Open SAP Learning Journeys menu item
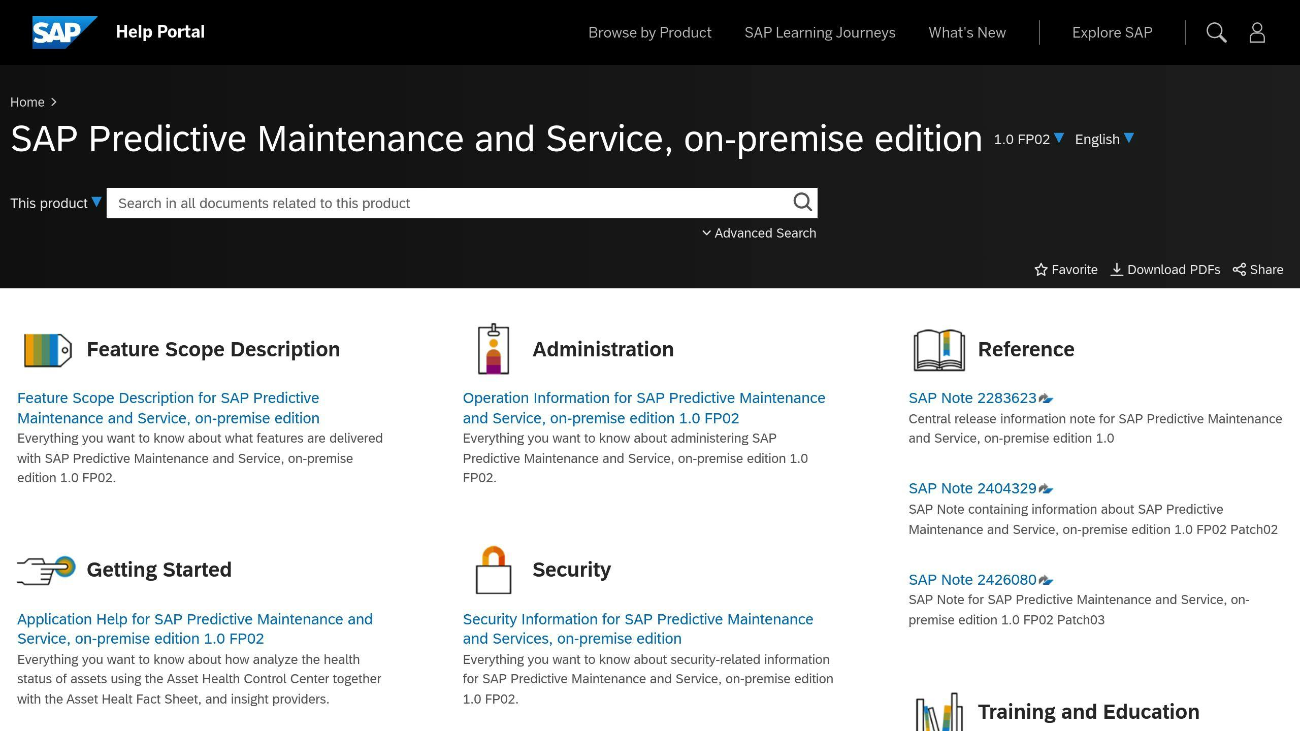1300x731 pixels. tap(820, 32)
